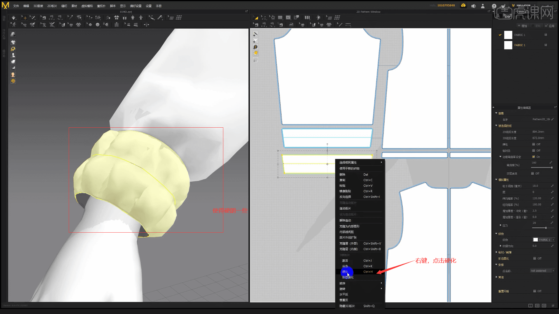
Task: Collapse the 模拟属性 section
Action: tap(496, 179)
